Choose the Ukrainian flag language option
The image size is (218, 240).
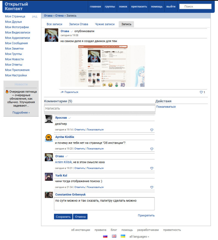click(x=123, y=236)
